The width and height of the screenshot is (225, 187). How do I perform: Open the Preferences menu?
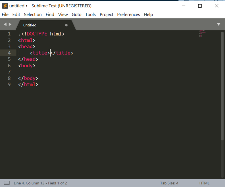[x=128, y=14]
